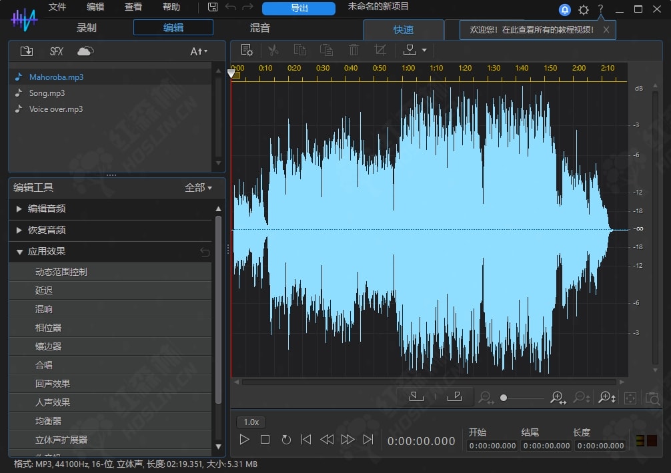The height and width of the screenshot is (473, 671).
Task: Click the 导出 export button
Action: (299, 8)
